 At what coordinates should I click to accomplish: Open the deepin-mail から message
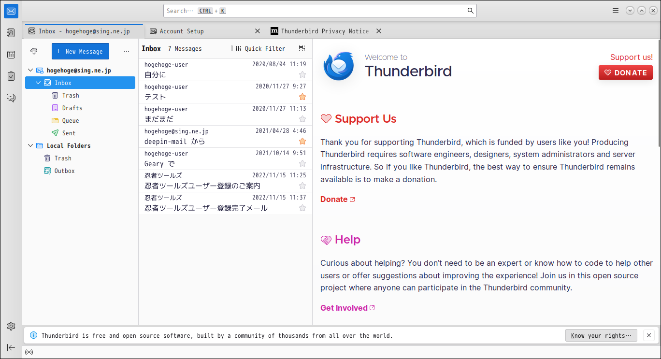pos(225,136)
